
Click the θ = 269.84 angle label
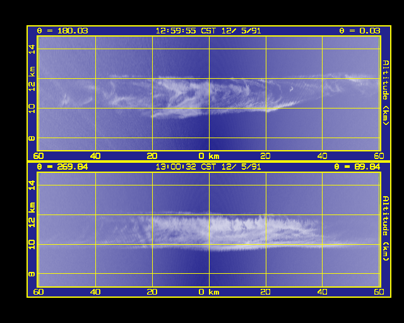click(x=62, y=167)
